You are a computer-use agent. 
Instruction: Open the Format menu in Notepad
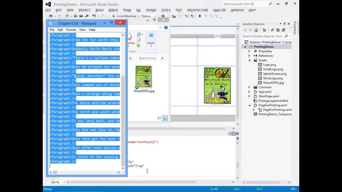pyautogui.click(x=71, y=30)
